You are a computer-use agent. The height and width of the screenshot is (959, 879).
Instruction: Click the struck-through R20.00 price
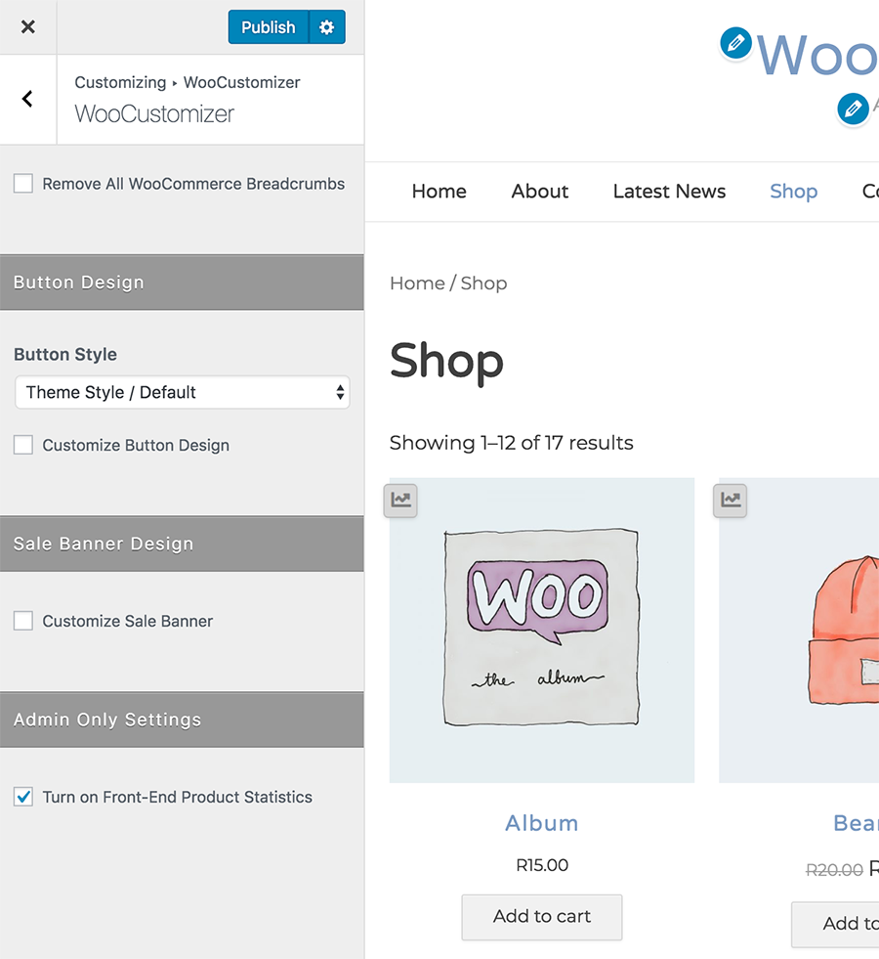point(834,870)
